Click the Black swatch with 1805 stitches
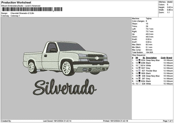 [139, 73]
